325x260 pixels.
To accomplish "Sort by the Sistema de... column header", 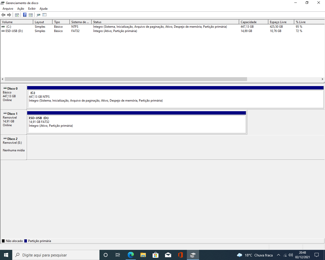I will coord(80,22).
